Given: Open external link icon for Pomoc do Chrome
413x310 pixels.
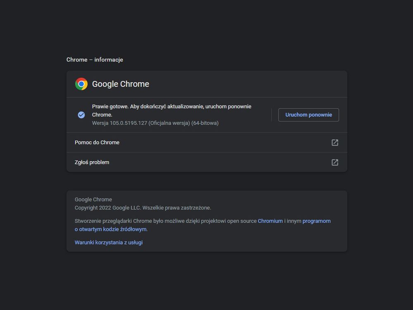Looking at the screenshot, I should (x=335, y=143).
